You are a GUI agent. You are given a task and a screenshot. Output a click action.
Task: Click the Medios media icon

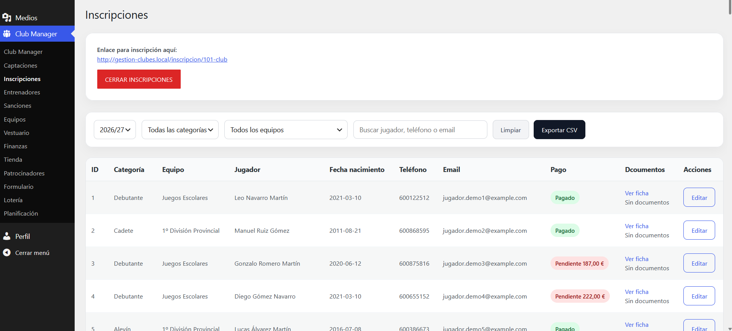(x=7, y=18)
